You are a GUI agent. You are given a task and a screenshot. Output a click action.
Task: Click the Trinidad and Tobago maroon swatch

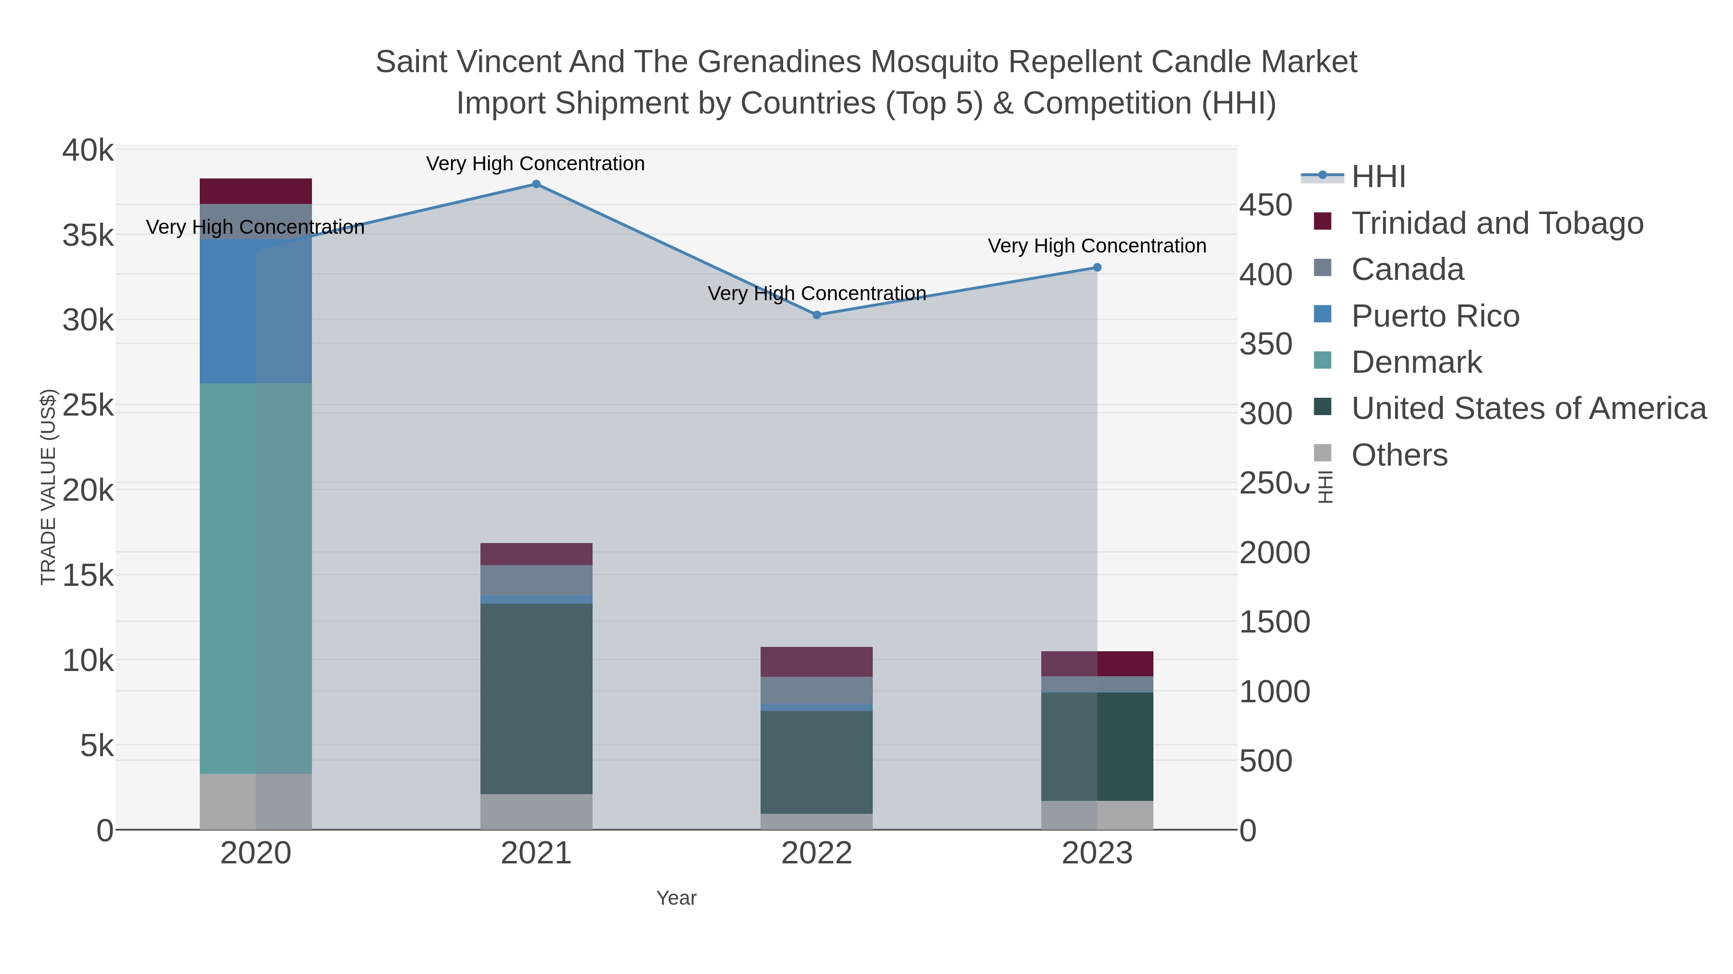pos(1323,221)
